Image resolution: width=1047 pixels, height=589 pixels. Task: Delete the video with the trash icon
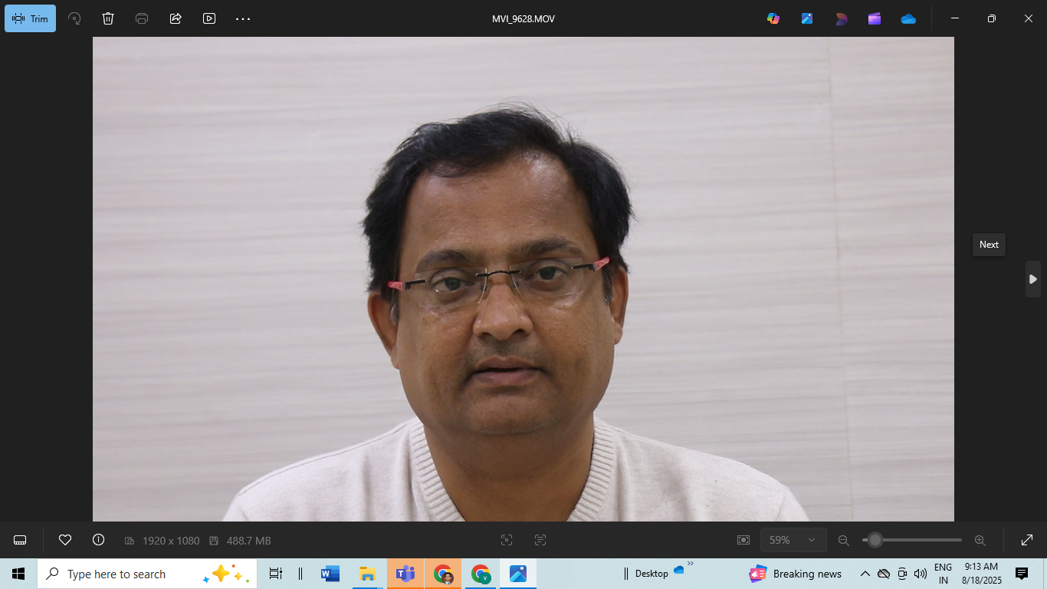click(x=108, y=18)
